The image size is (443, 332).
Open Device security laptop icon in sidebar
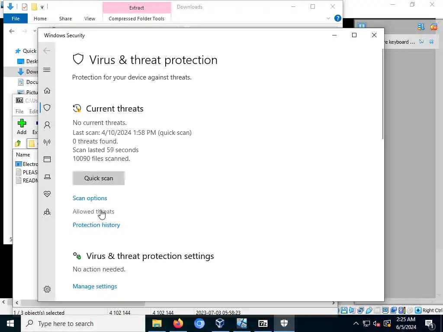coord(47,177)
